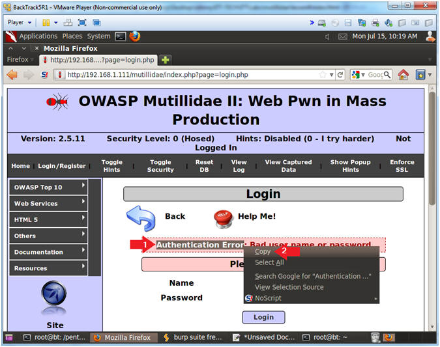Open the bookmarks toolbar button

420,75
